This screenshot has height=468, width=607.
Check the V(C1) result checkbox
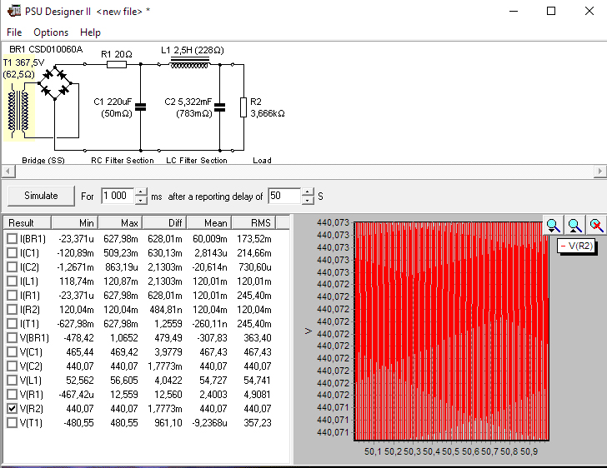(12, 352)
